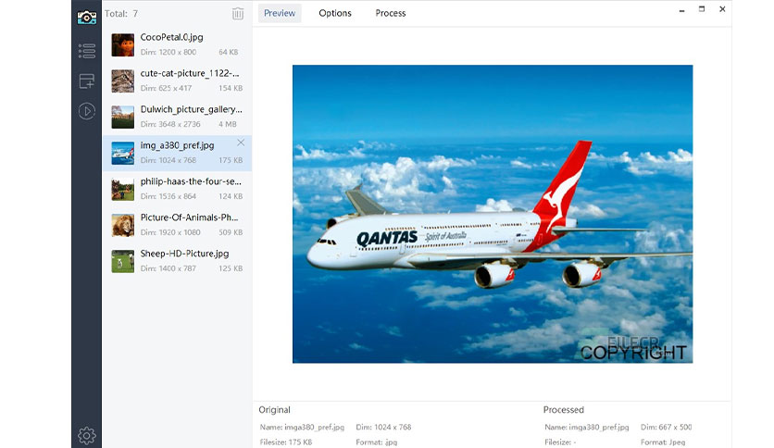Click the file name Picture-Of-Animals-Ph...
The image size is (774, 448).
[189, 218]
